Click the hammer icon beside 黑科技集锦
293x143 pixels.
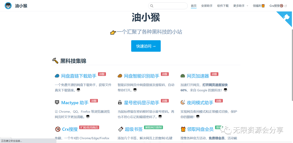55,61
